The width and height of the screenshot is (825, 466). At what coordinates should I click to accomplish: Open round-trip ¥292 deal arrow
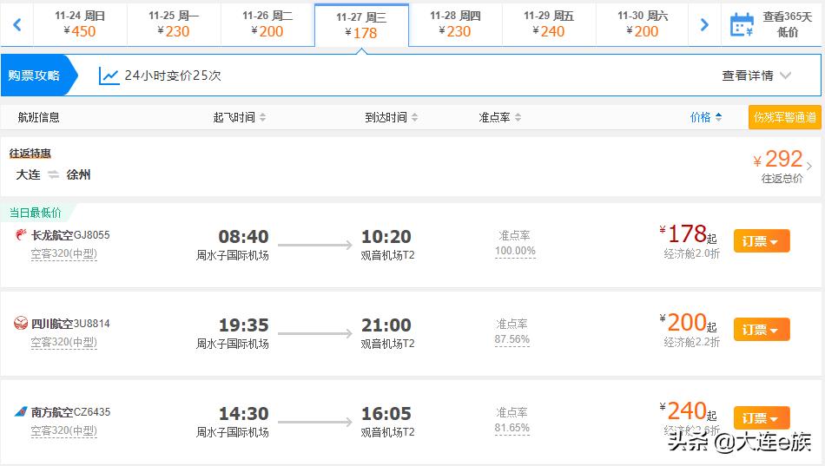coord(809,167)
